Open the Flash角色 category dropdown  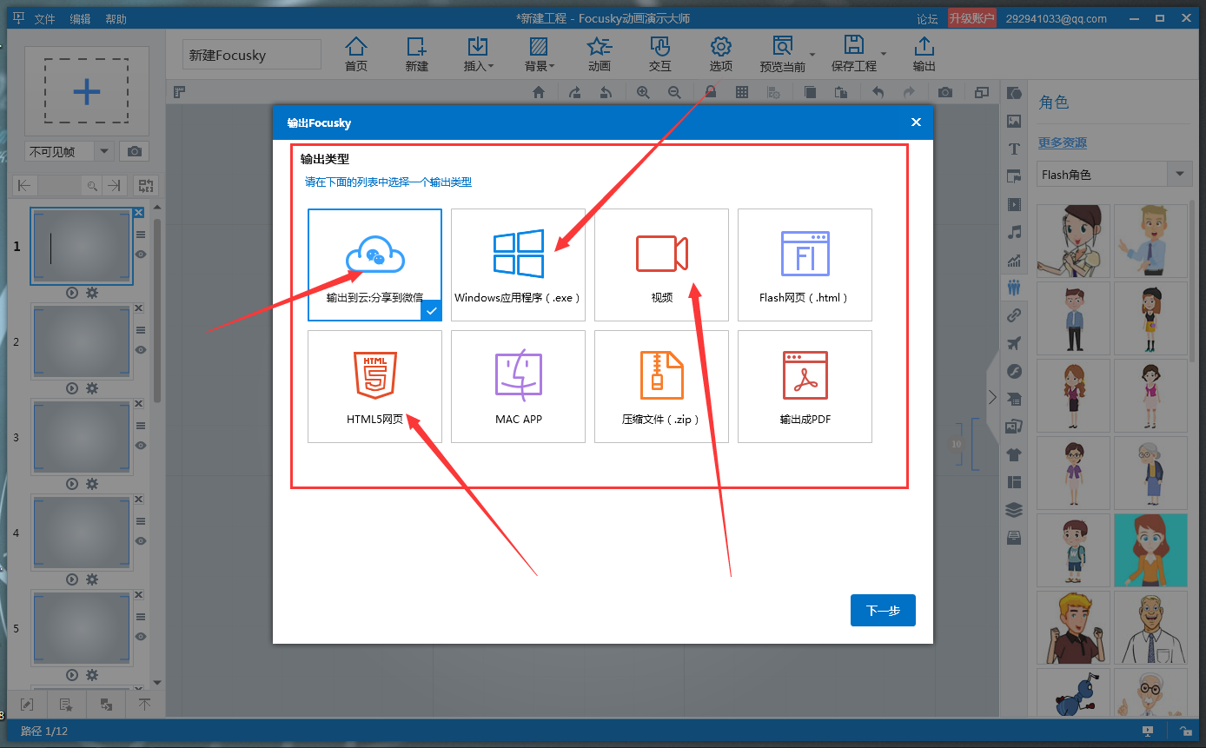1114,175
